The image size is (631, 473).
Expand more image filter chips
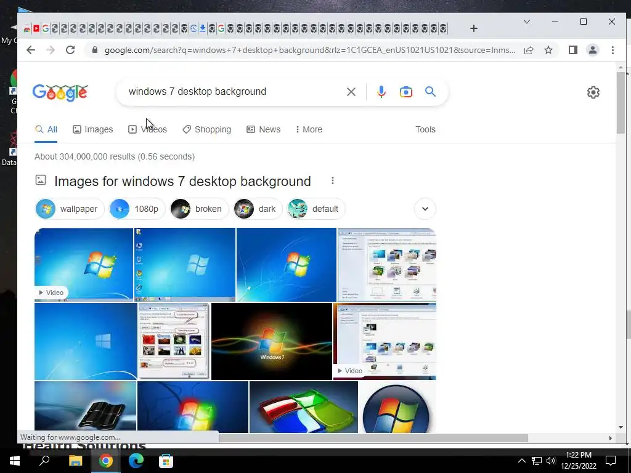tap(425, 209)
